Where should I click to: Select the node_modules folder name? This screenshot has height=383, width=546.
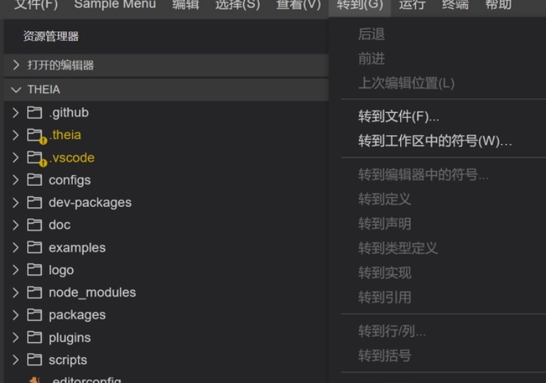[x=92, y=293]
